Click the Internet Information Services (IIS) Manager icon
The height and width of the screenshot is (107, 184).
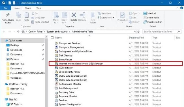click(x=57, y=64)
